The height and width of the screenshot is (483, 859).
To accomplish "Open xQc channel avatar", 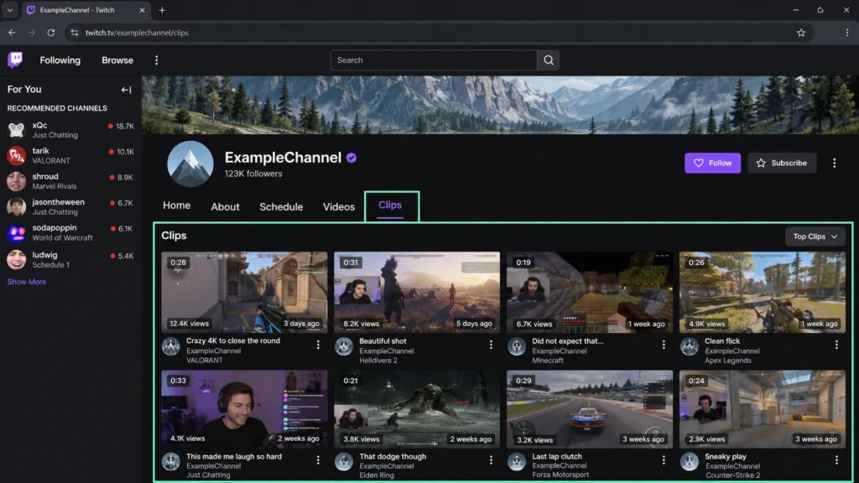I will coord(17,130).
